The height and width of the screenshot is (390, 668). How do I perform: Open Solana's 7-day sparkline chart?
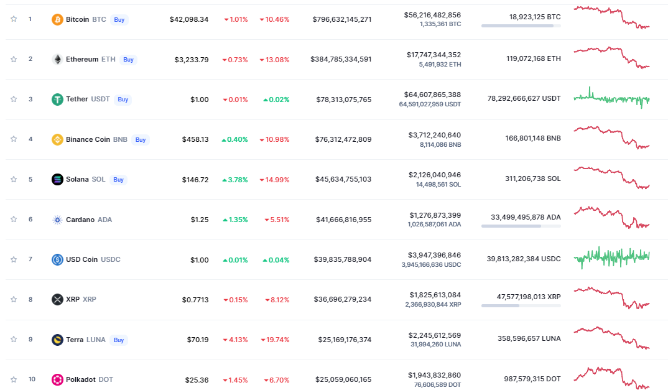click(612, 178)
